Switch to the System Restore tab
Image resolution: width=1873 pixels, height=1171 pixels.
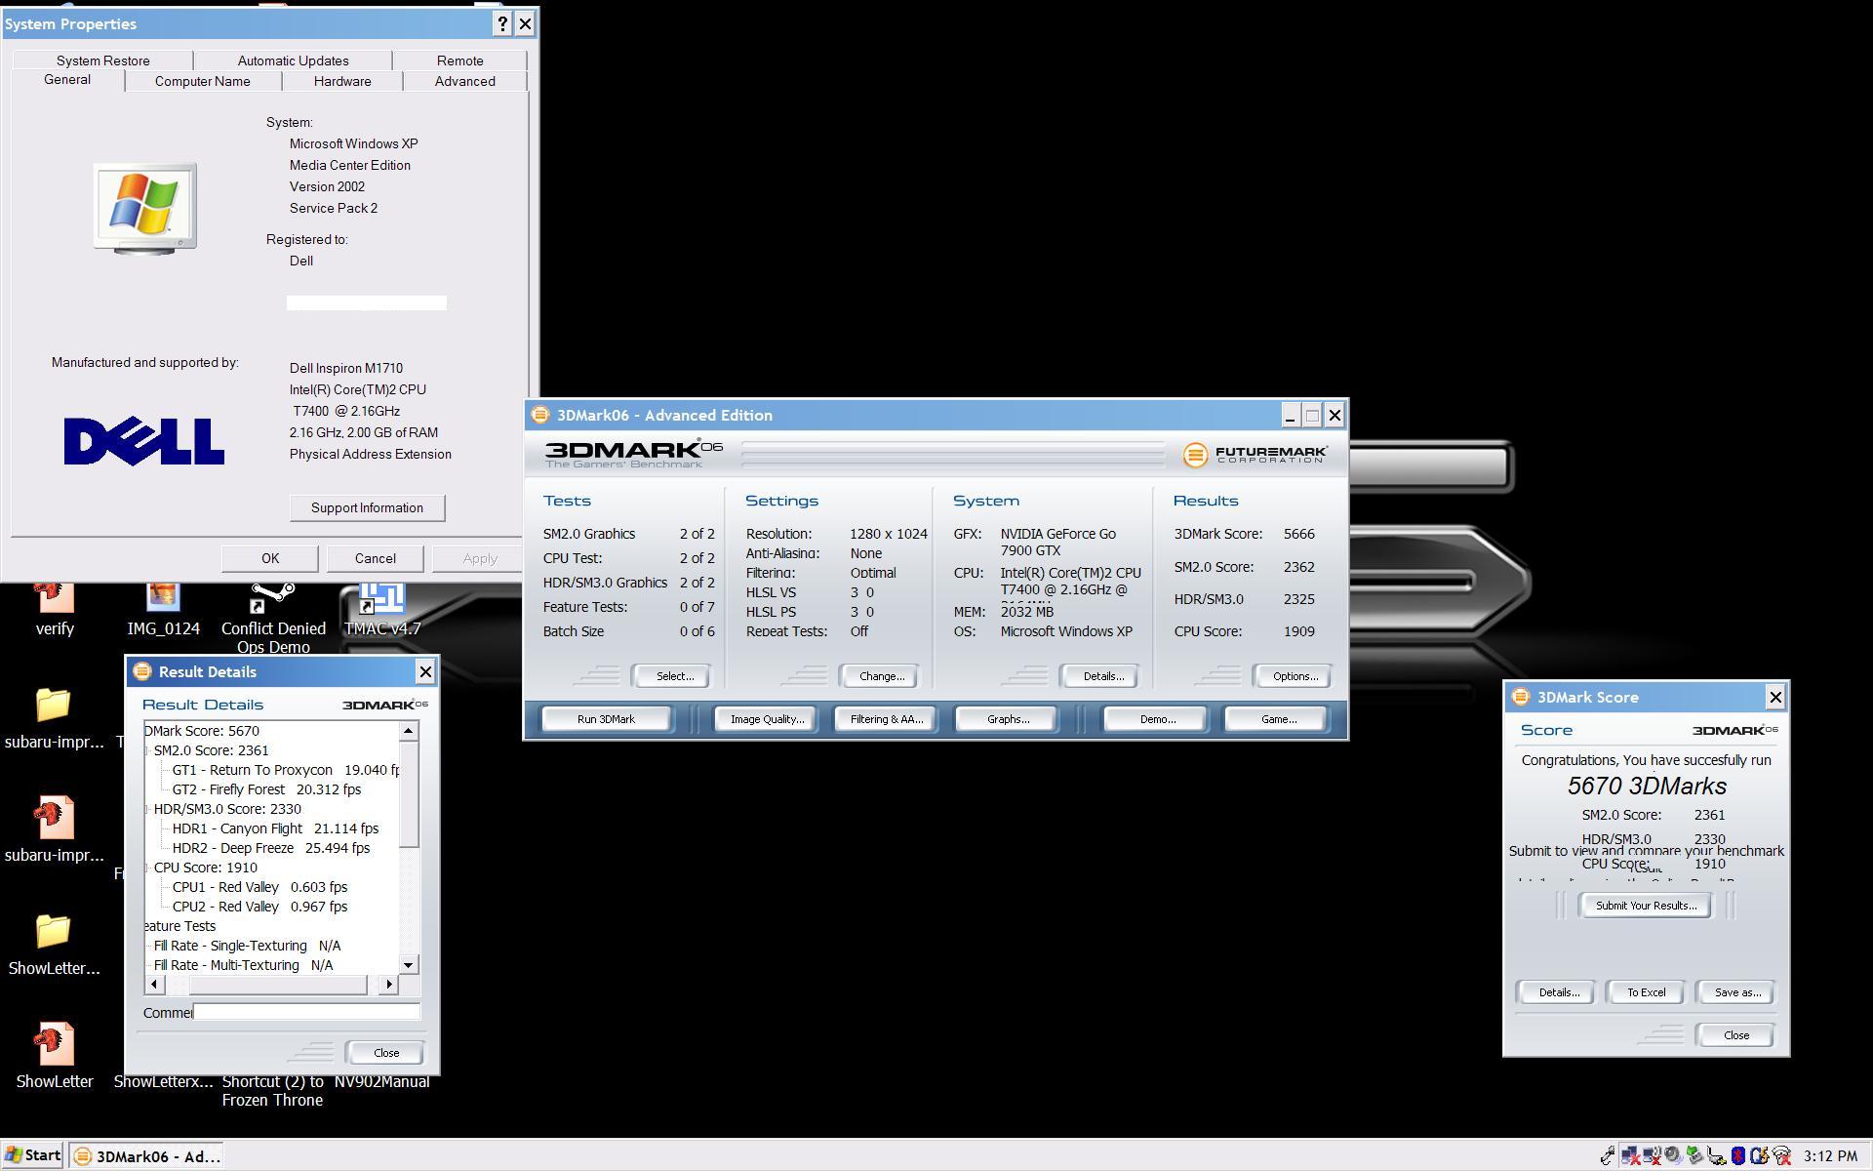point(102,61)
